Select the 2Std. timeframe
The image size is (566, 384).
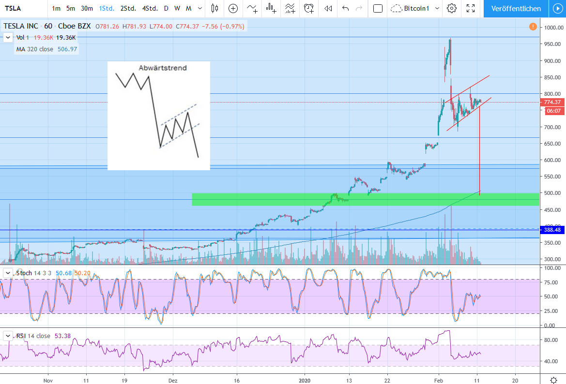coord(128,8)
